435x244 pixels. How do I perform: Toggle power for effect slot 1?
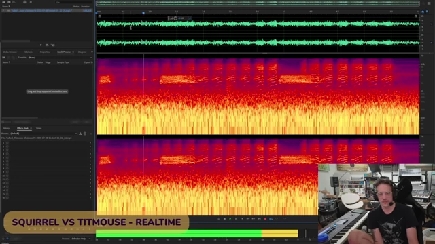click(x=7, y=143)
